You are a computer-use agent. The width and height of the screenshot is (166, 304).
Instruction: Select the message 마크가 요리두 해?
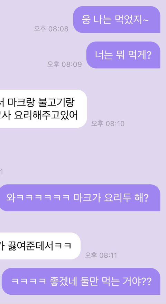(x=80, y=198)
